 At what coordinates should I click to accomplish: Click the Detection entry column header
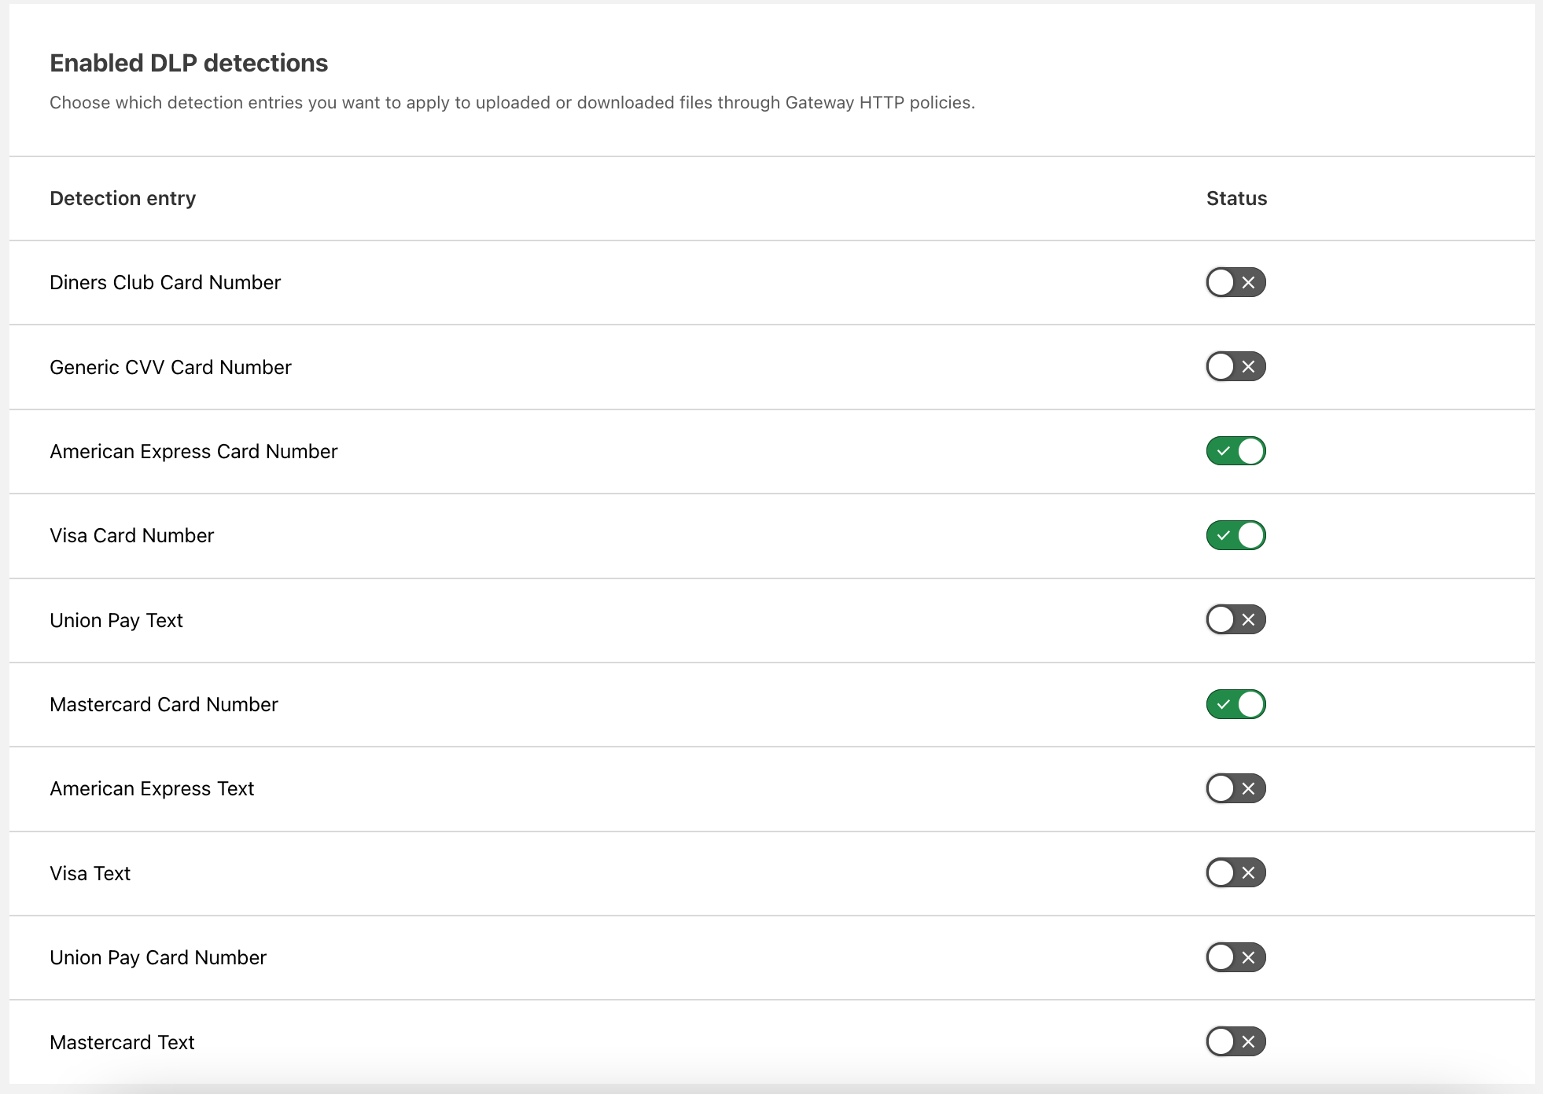pyautogui.click(x=123, y=198)
